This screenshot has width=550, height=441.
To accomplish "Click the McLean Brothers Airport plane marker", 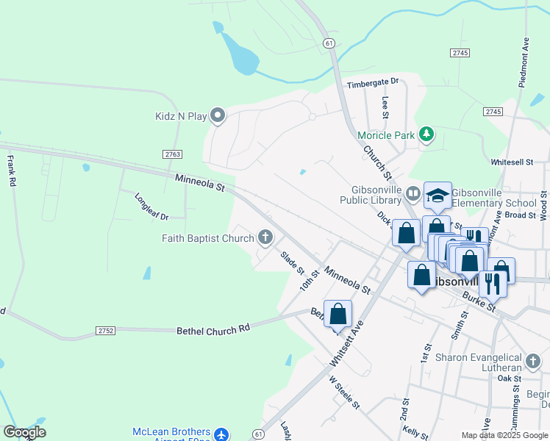I will point(221,434).
